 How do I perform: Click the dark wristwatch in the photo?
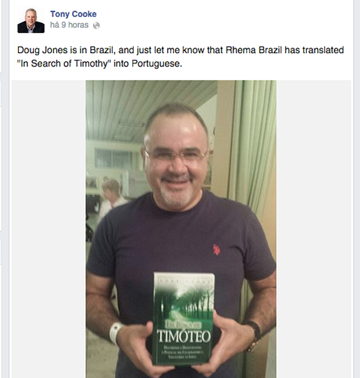[254, 333]
